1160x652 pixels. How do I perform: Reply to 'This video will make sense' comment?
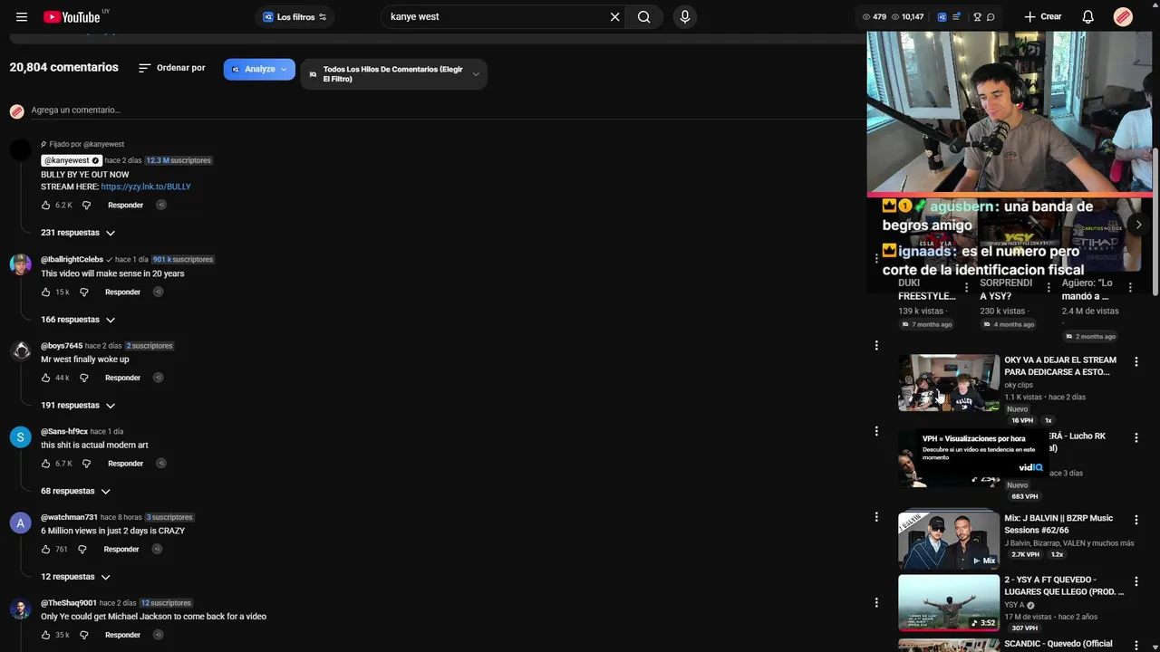tap(122, 292)
